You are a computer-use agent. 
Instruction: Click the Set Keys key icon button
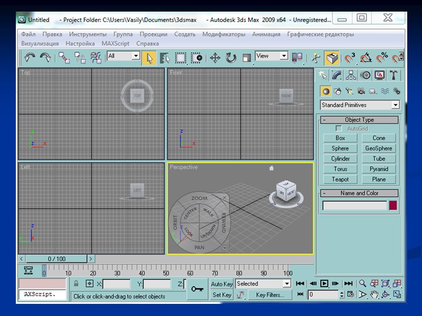click(x=197, y=289)
